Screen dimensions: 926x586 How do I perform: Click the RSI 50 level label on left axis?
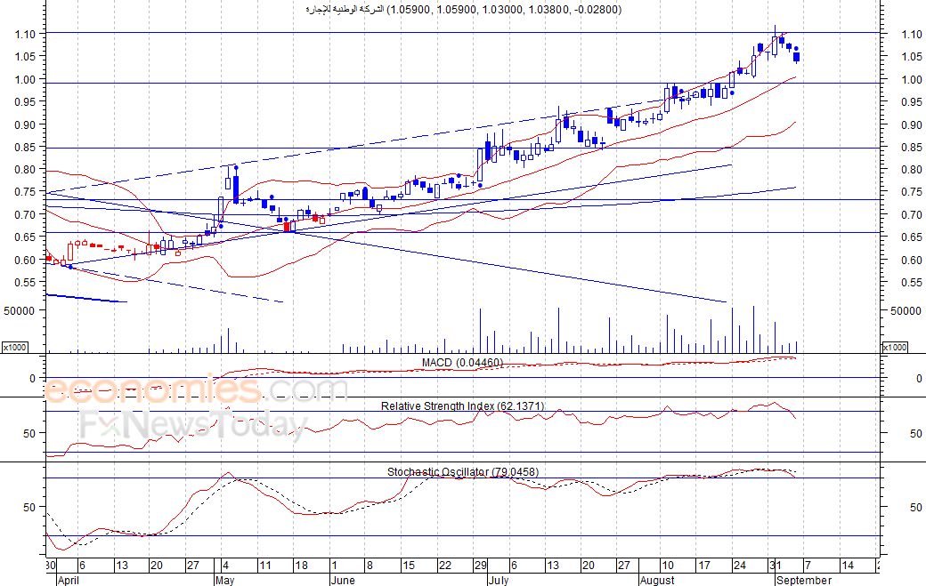point(29,433)
